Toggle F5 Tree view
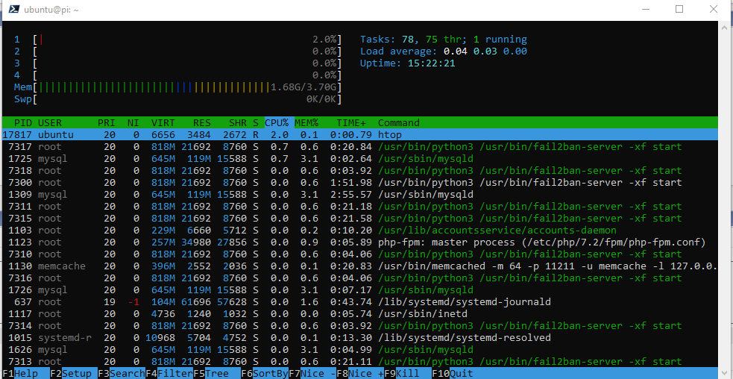 click(211, 373)
